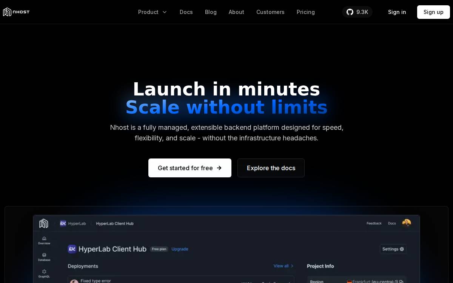Click Docs link in dashboard preview header

(392, 223)
